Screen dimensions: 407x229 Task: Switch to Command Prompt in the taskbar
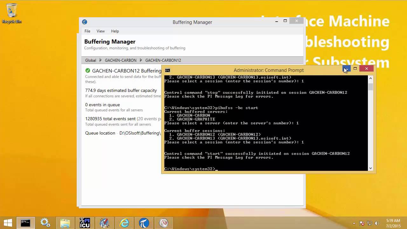pos(25,223)
